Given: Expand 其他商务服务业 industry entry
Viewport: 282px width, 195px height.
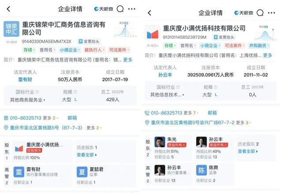Looking at the screenshot, I should click(x=28, y=100).
